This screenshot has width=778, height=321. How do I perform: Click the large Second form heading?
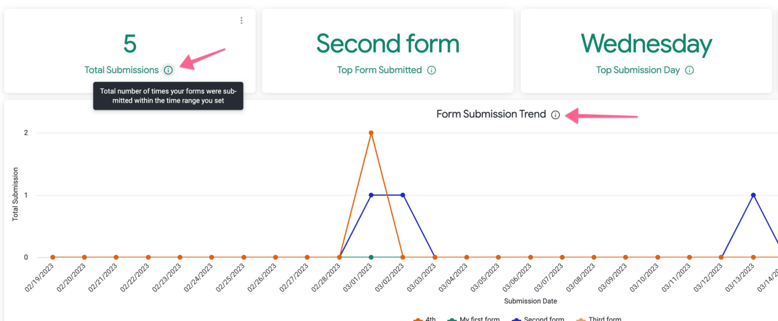[388, 43]
